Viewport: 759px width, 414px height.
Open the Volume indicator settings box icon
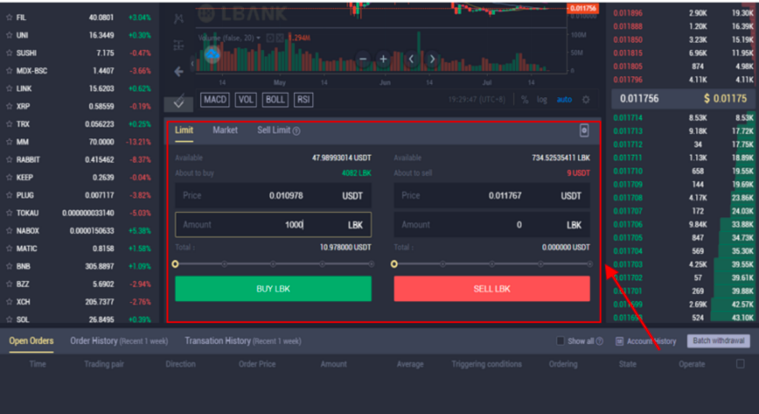coord(270,38)
